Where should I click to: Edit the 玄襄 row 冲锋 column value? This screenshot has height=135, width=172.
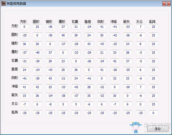[x=115, y=61]
